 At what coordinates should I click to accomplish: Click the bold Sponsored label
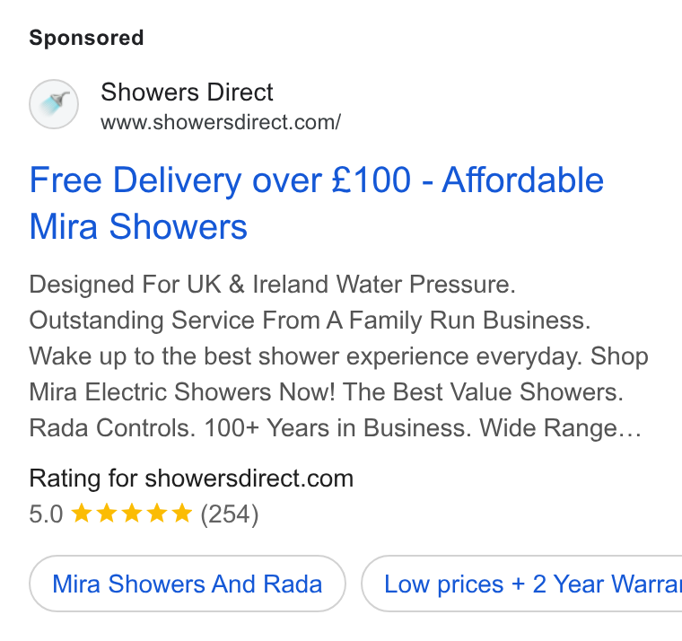(86, 38)
